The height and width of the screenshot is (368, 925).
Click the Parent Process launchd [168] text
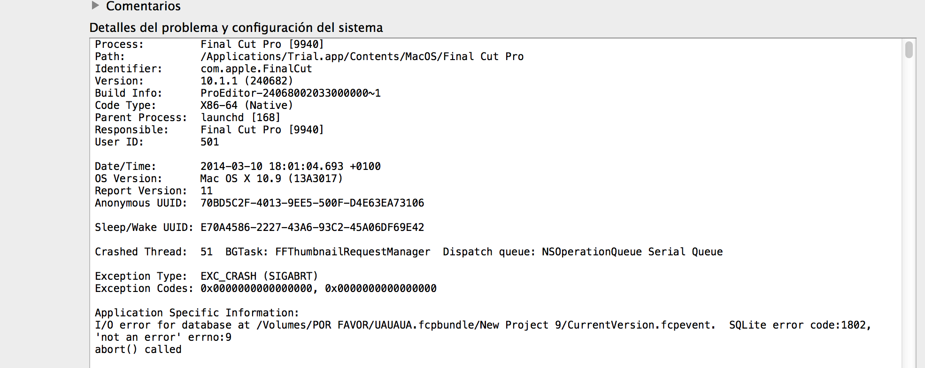[x=240, y=117]
